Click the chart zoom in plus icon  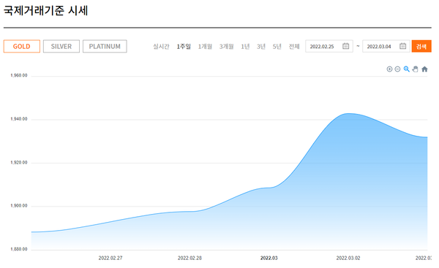pyautogui.click(x=389, y=69)
